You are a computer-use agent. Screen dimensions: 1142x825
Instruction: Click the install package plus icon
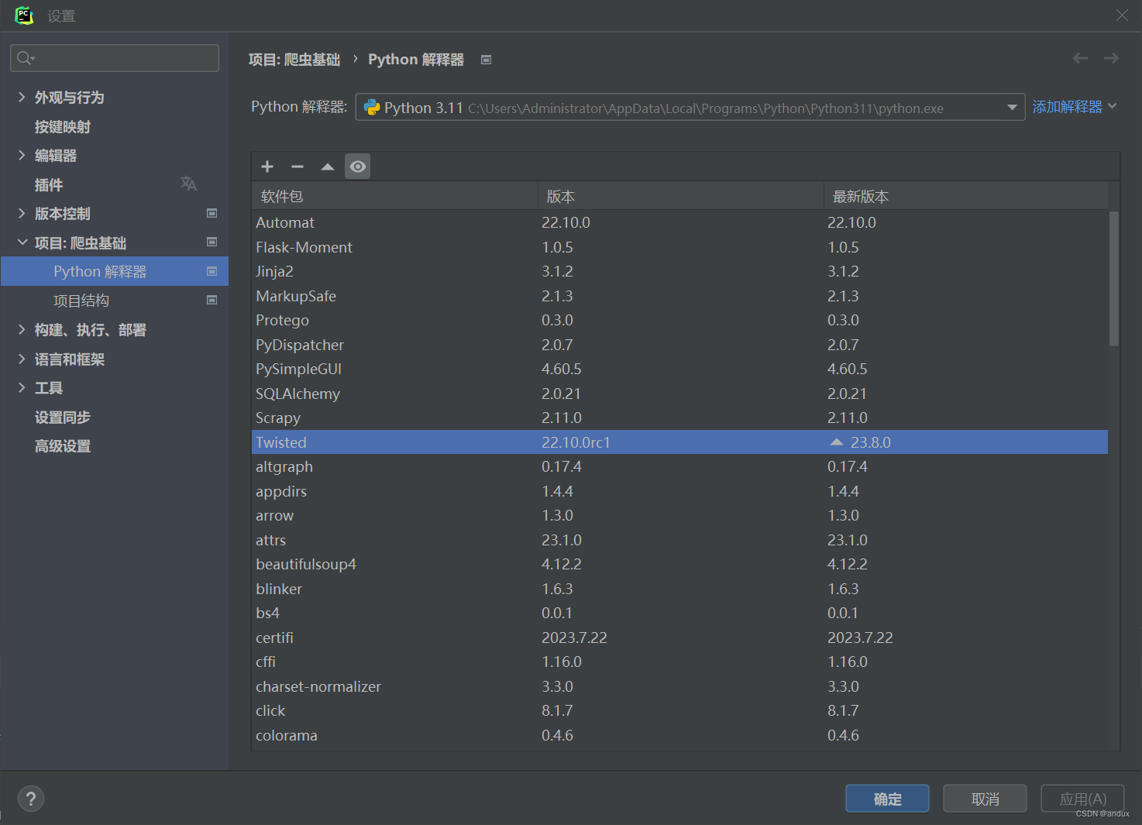[267, 167]
